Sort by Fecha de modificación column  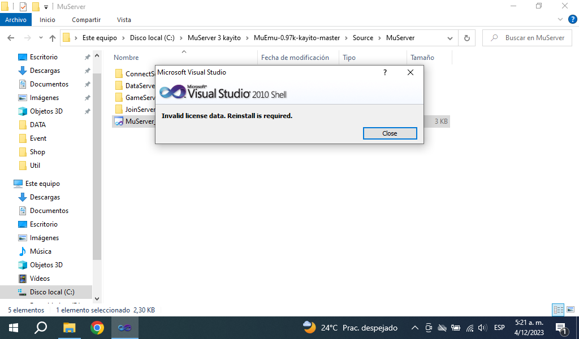pos(295,57)
